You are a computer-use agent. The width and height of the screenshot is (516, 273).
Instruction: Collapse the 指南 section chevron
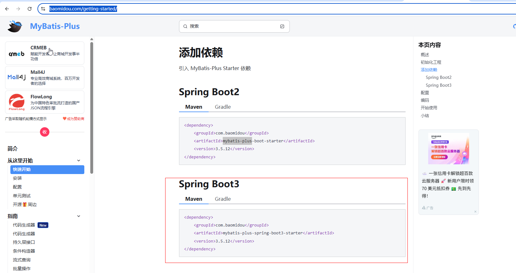click(x=79, y=216)
